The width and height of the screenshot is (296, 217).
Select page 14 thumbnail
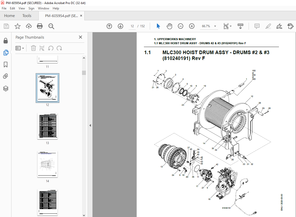(x=47, y=164)
